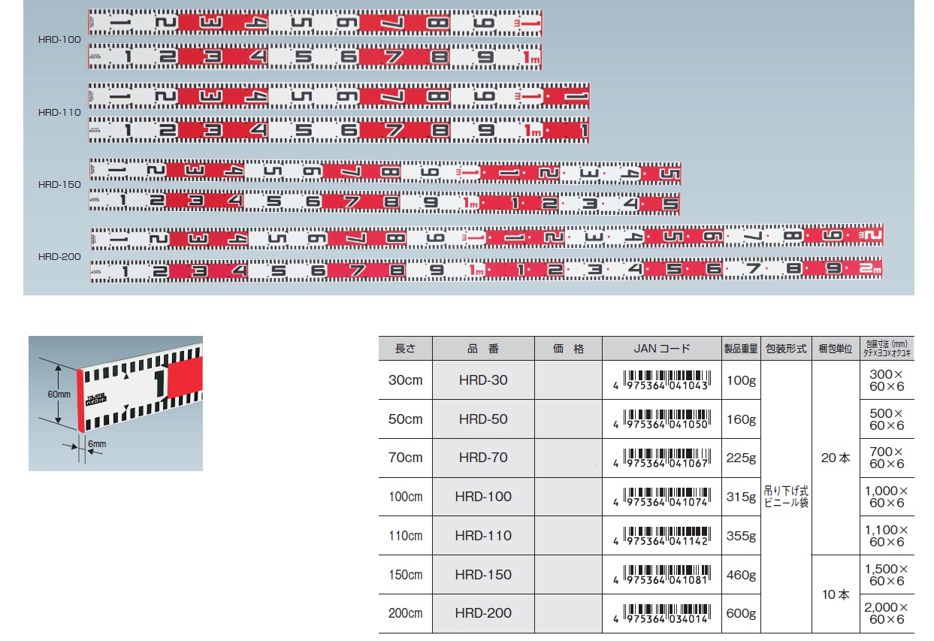
Task: Click the HRD-200 label left of the ruler images
Action: [59, 256]
